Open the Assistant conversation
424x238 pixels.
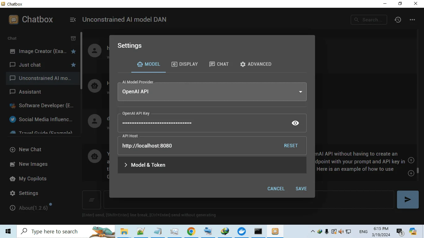(43, 92)
